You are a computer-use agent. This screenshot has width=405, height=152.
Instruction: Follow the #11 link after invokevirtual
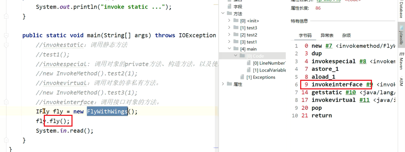click(364, 100)
